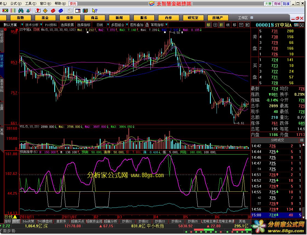Click the AB icon next to ST中冠A
The height and width of the screenshot is (235, 307).
tap(296, 25)
